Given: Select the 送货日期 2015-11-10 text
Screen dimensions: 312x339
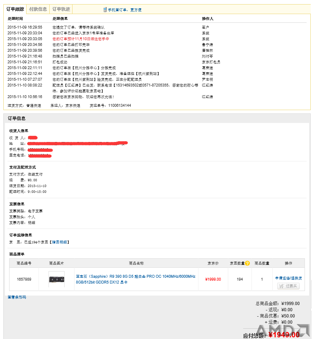Looking at the screenshot, I should (28, 186).
